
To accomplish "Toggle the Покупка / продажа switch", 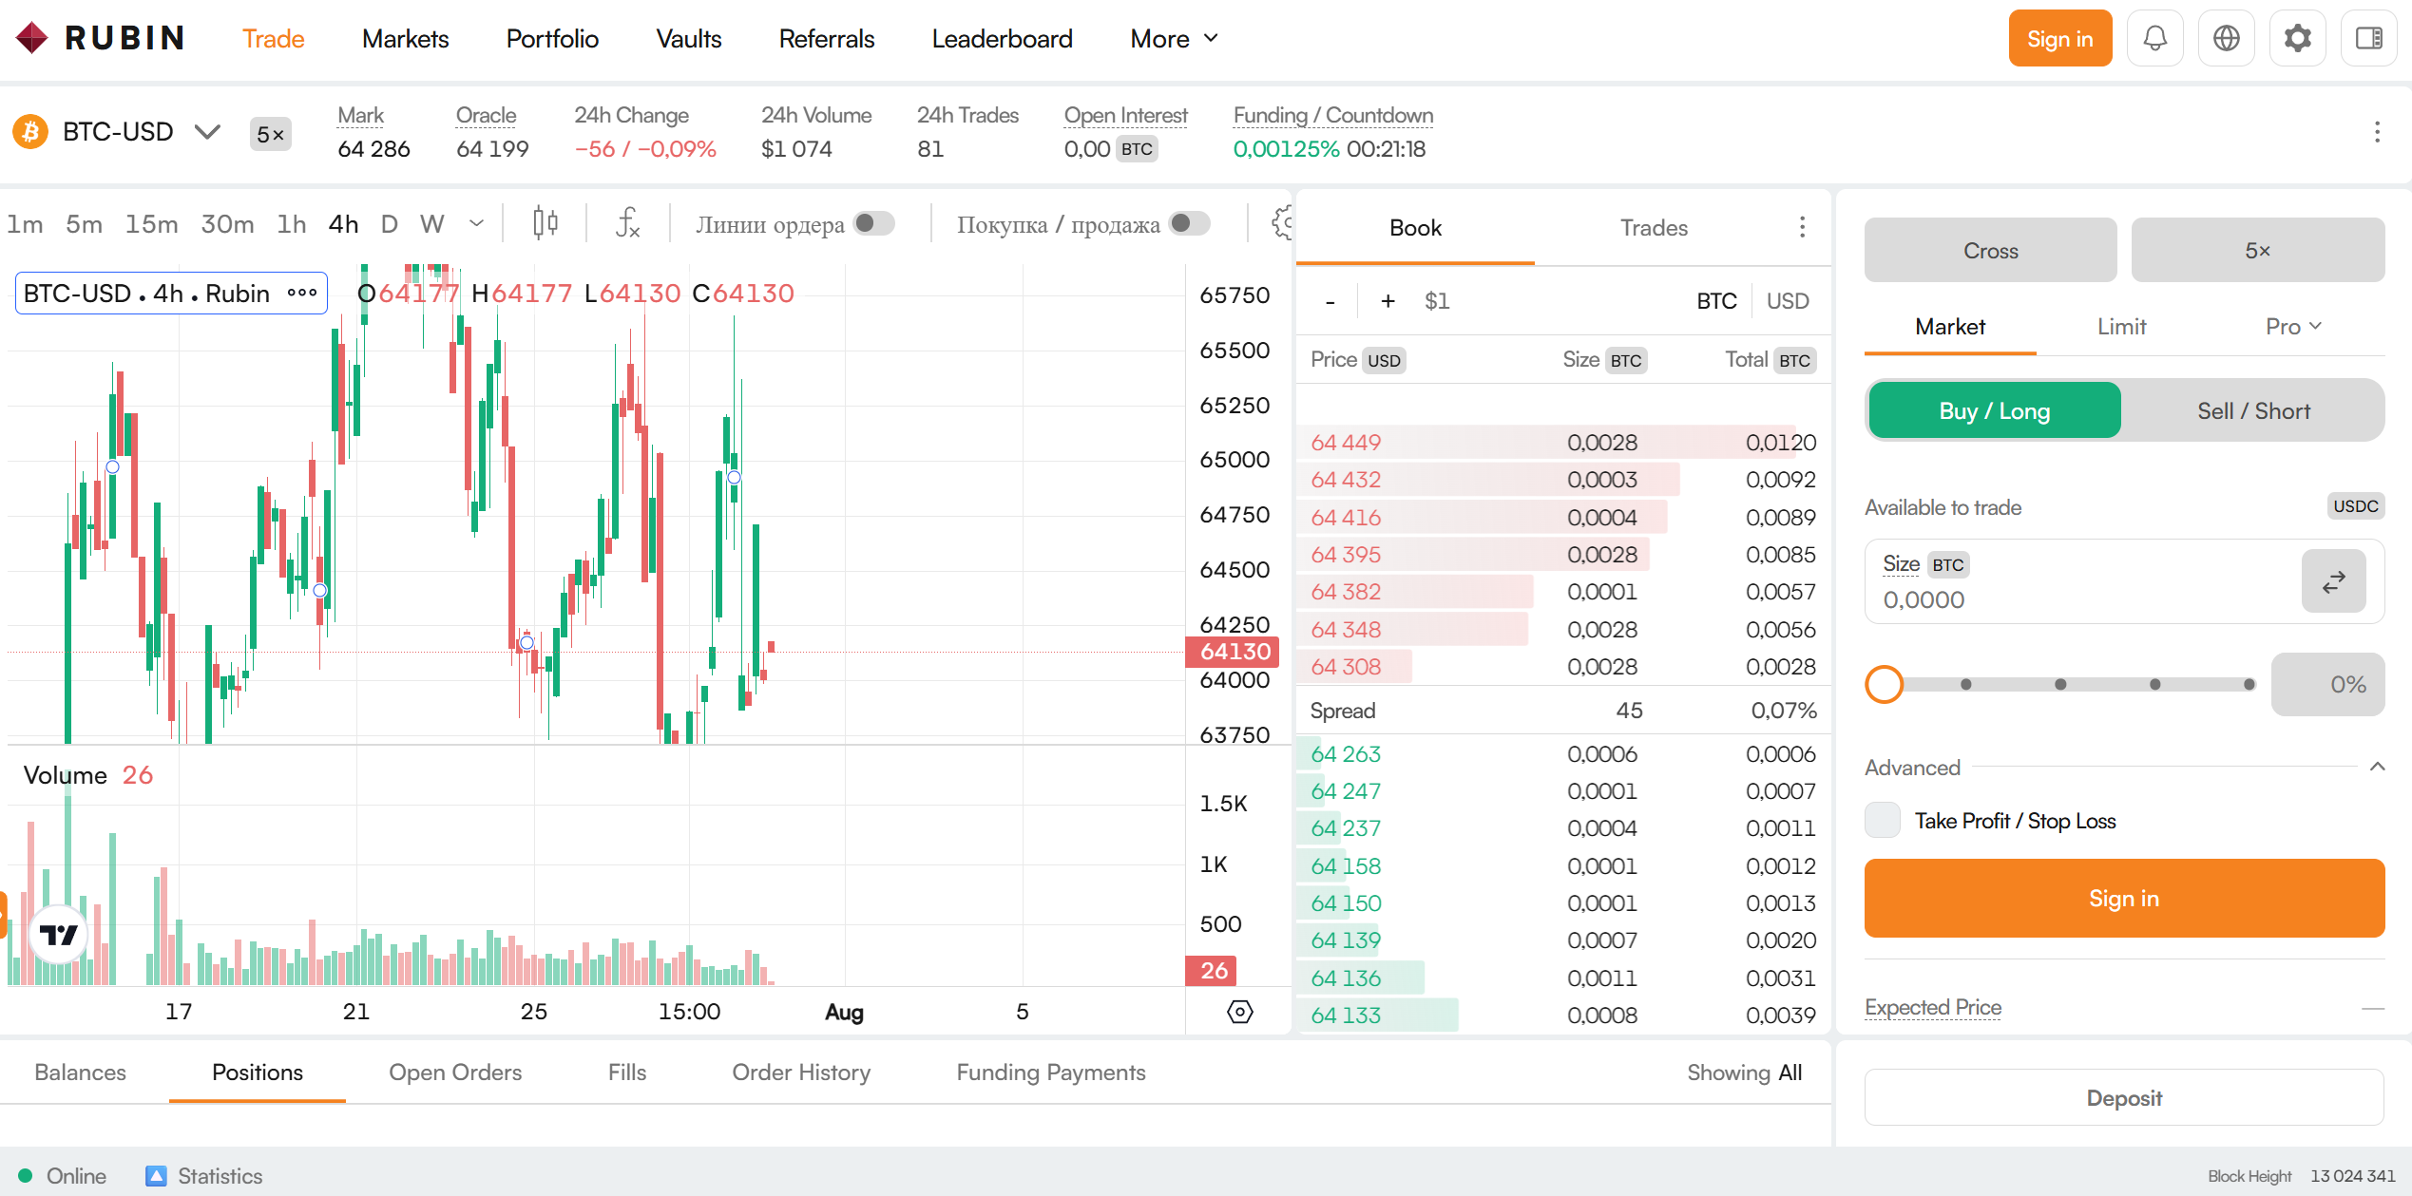I will tap(1189, 223).
